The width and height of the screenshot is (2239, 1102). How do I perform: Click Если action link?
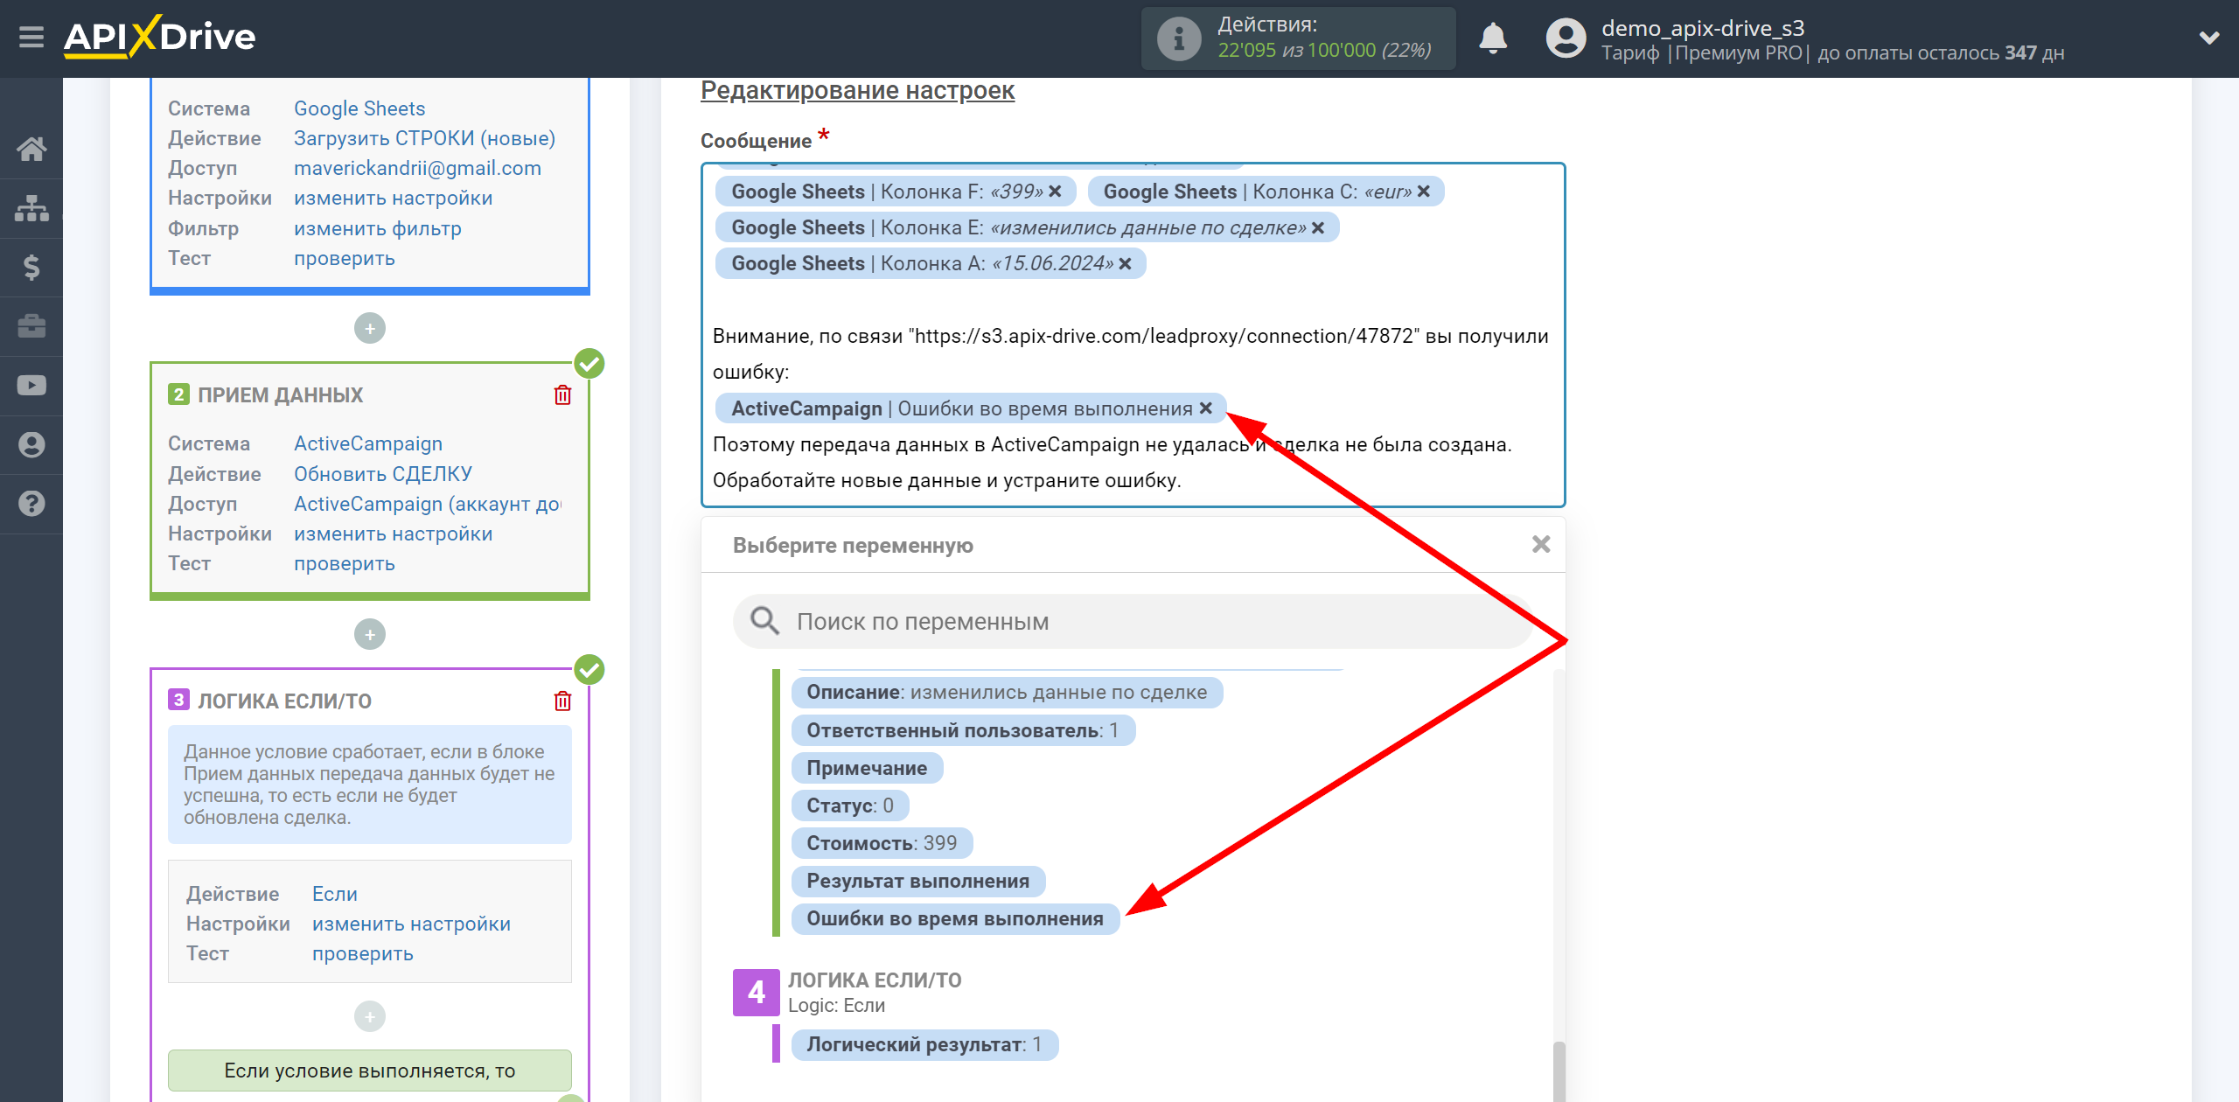tap(334, 894)
